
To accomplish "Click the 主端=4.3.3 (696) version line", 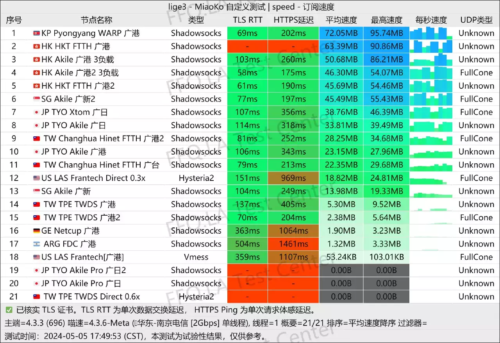I will [x=216, y=323].
